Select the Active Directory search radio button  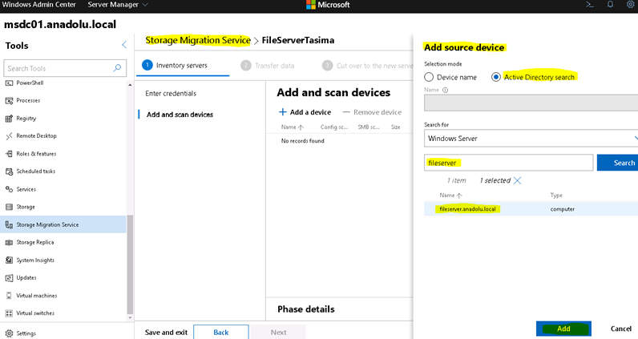(495, 77)
